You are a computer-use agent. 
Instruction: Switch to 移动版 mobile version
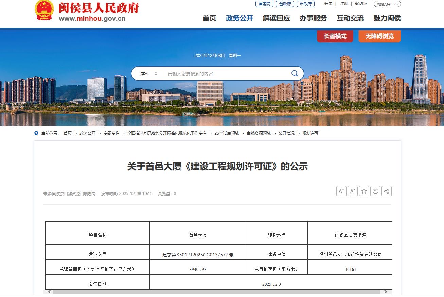point(360,4)
